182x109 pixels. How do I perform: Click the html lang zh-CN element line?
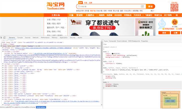(x=32, y=42)
